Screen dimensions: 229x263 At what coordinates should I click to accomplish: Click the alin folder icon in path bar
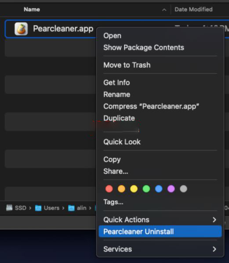pyautogui.click(x=71, y=208)
